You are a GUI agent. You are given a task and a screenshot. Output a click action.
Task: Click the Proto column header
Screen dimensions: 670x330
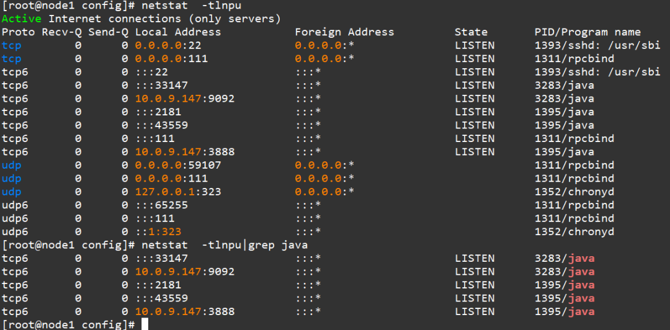tap(19, 32)
